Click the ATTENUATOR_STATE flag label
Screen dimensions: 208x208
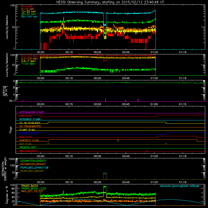pyautogui.click(x=31, y=112)
